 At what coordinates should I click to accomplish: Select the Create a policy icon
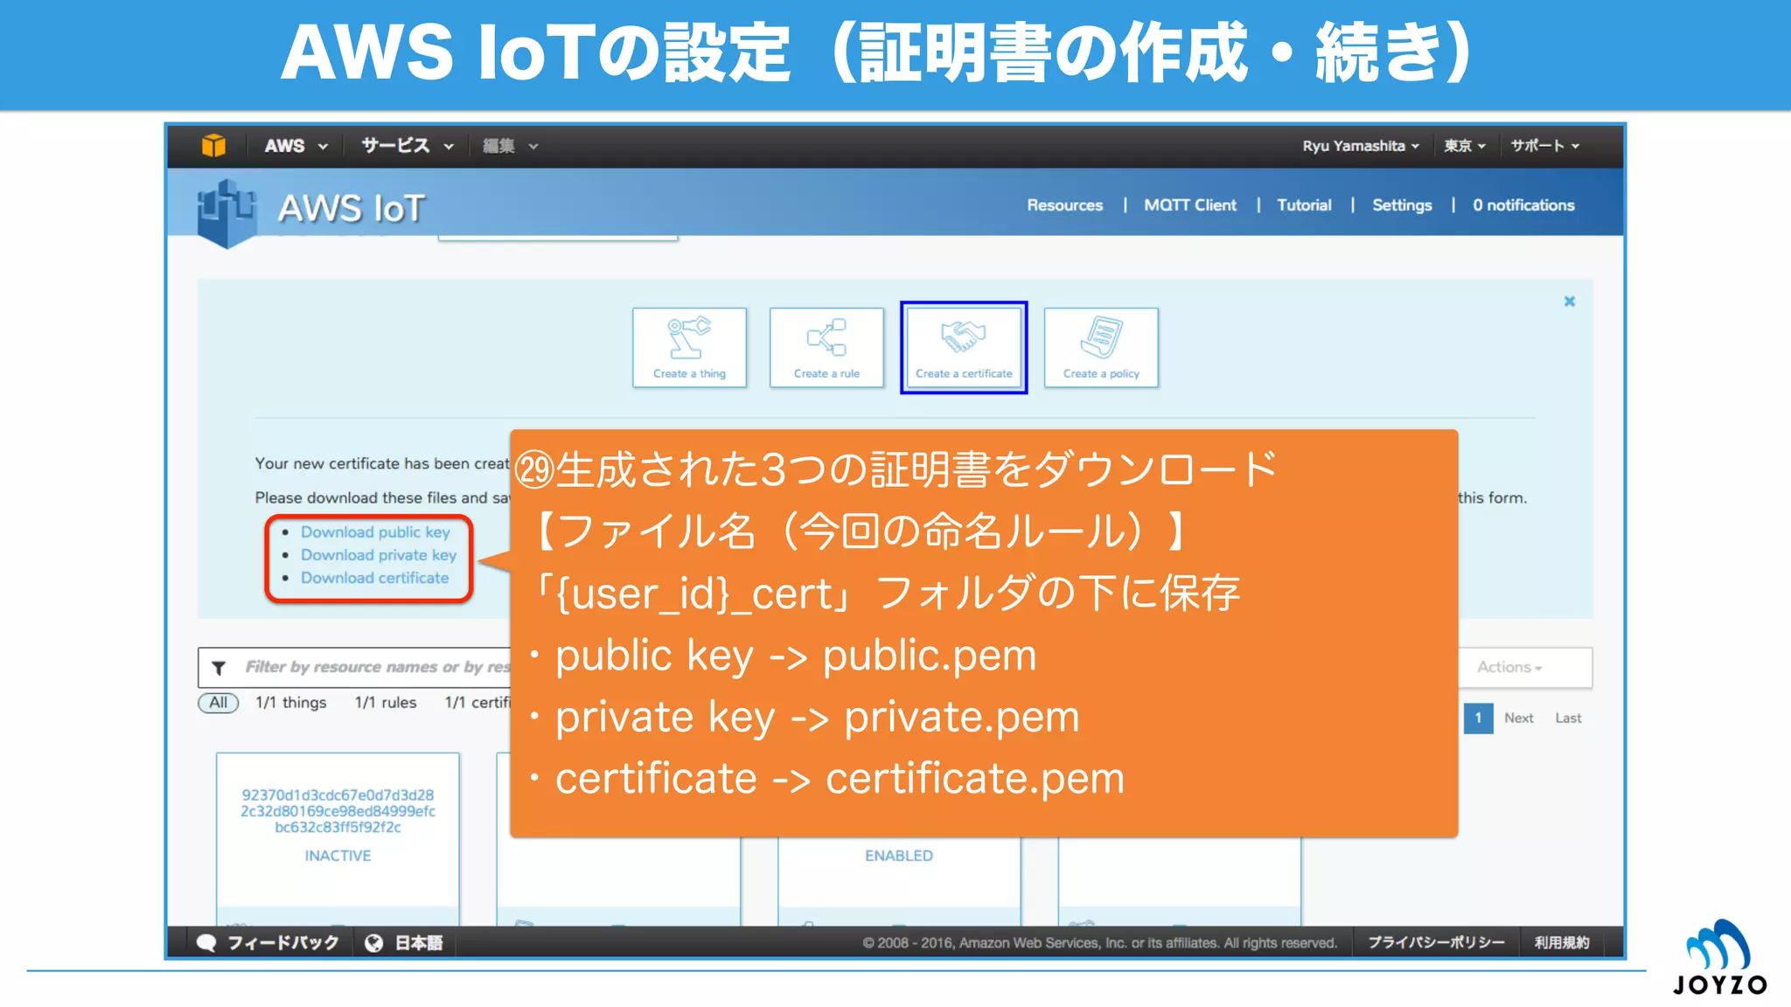1101,347
